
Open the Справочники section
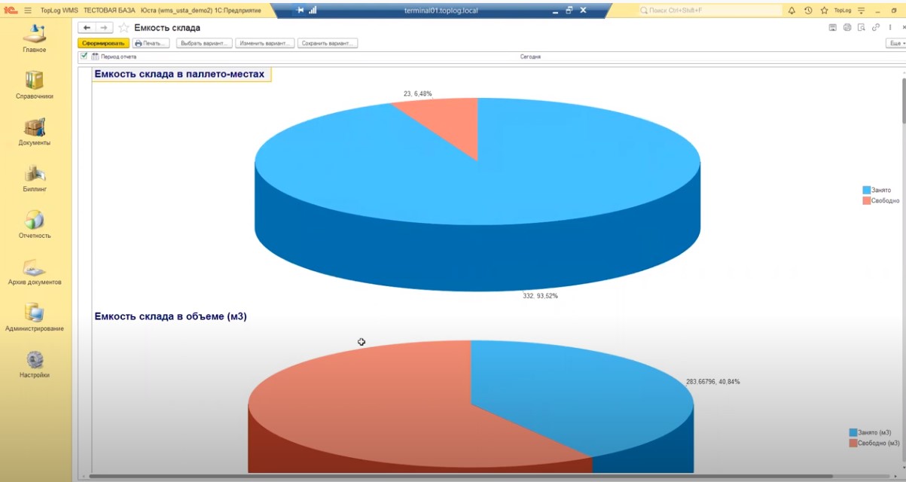pyautogui.click(x=34, y=85)
